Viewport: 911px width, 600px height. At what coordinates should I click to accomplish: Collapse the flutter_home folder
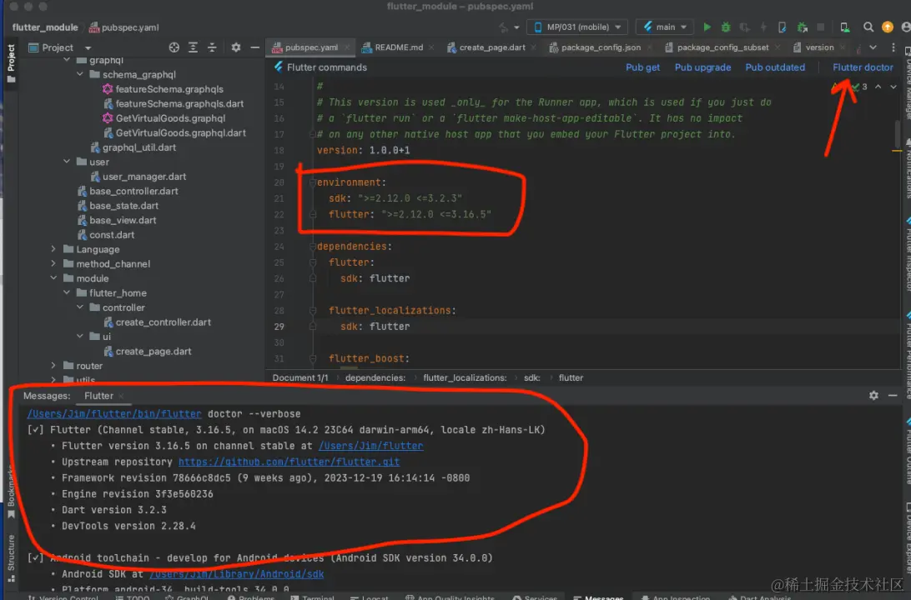(68, 293)
